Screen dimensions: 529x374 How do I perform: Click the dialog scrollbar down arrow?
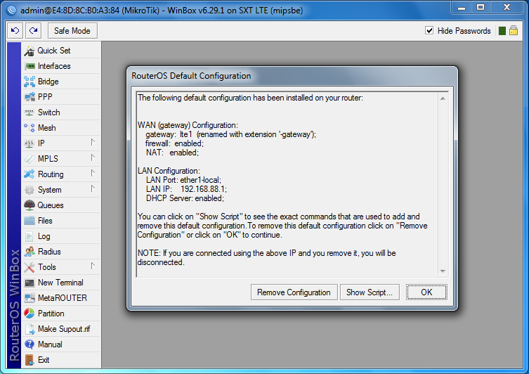[x=443, y=271]
